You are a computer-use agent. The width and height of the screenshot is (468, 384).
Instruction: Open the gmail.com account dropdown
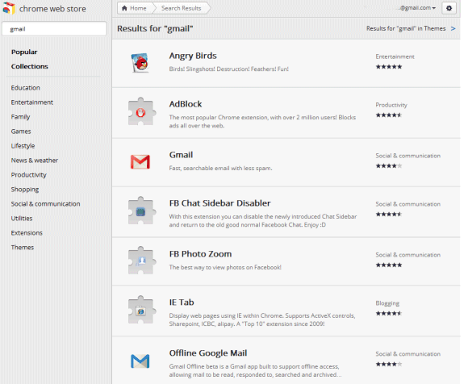coord(417,8)
